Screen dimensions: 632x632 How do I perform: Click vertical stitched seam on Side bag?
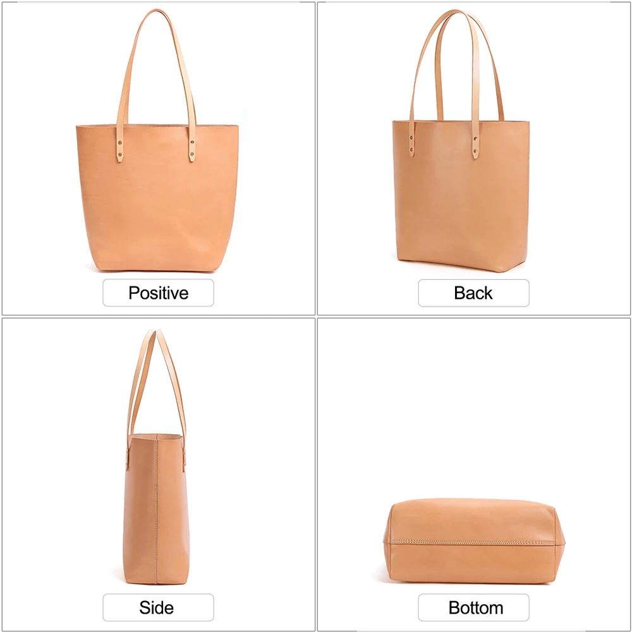click(155, 509)
